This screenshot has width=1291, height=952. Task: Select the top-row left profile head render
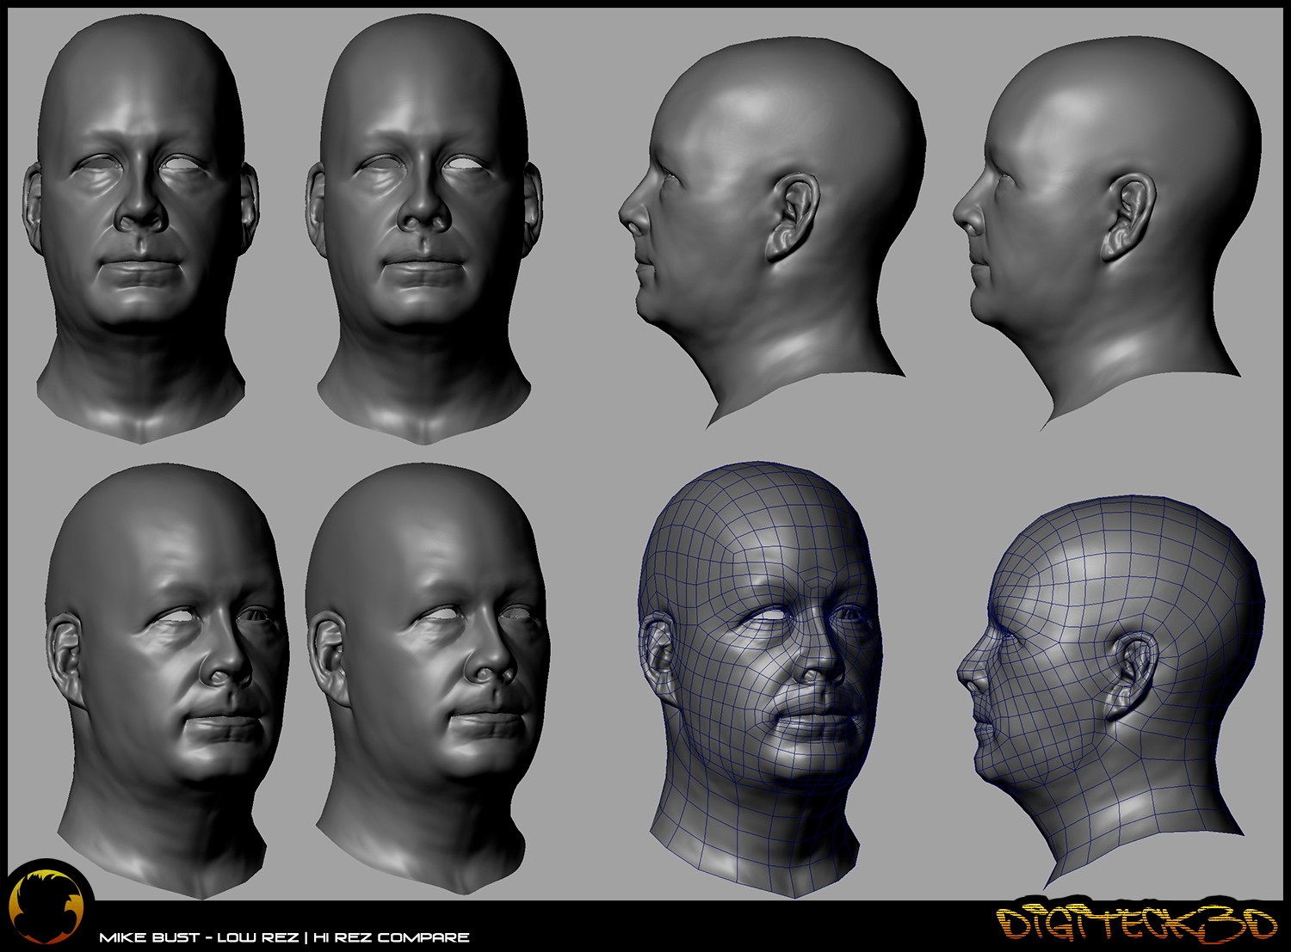click(772, 232)
